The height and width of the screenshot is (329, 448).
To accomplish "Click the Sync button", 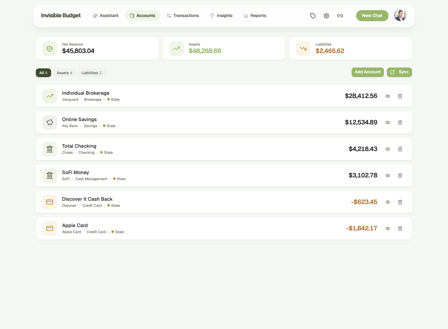I will (x=399, y=72).
